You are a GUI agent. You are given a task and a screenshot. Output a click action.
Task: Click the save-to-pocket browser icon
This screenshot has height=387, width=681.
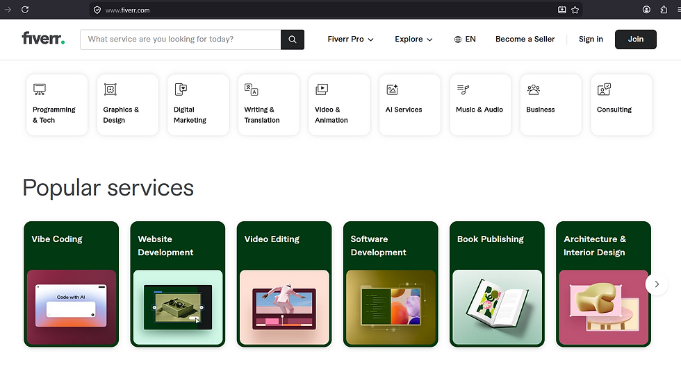click(x=562, y=10)
